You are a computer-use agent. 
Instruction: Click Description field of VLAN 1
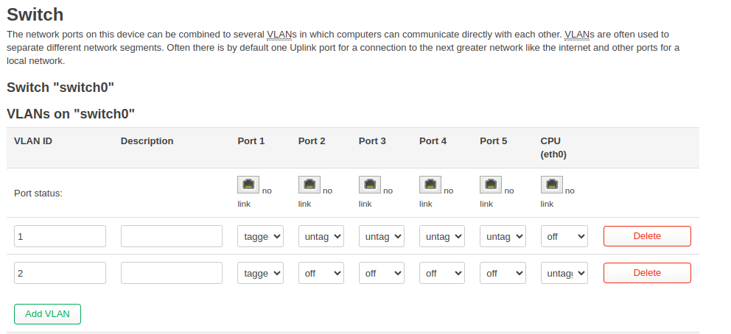(172, 236)
